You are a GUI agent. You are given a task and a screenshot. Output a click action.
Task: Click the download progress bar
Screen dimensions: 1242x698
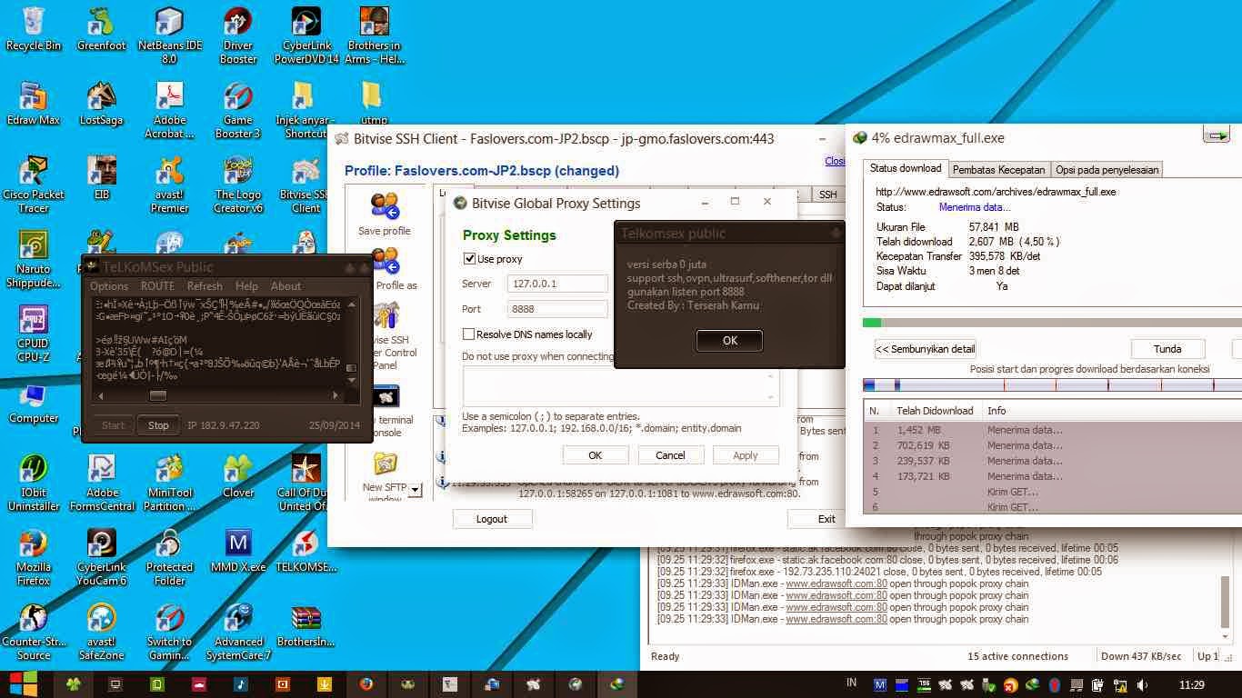click(x=1052, y=322)
